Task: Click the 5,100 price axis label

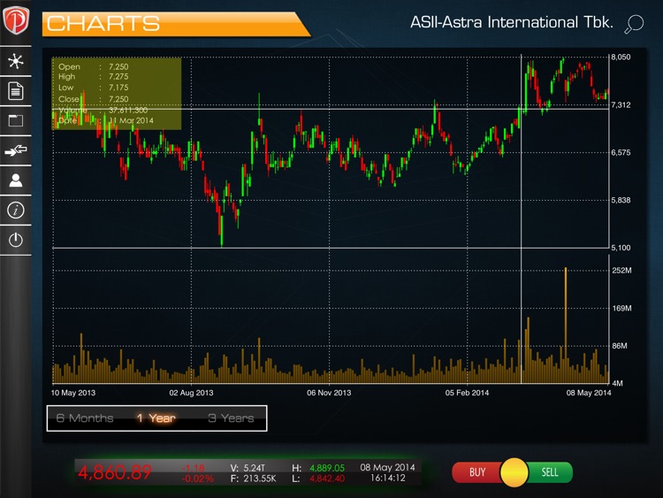Action: point(621,248)
